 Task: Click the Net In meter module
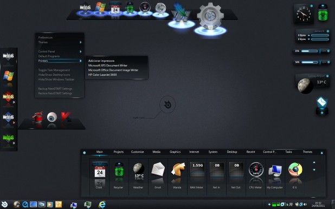point(217,170)
